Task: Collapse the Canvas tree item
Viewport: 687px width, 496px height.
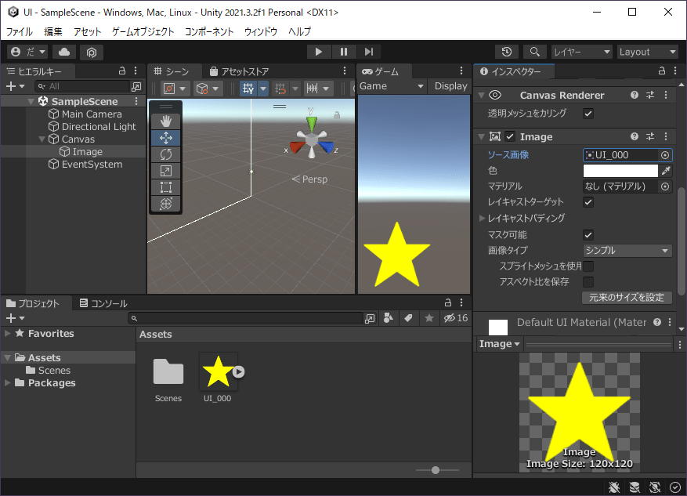Action: (42, 139)
